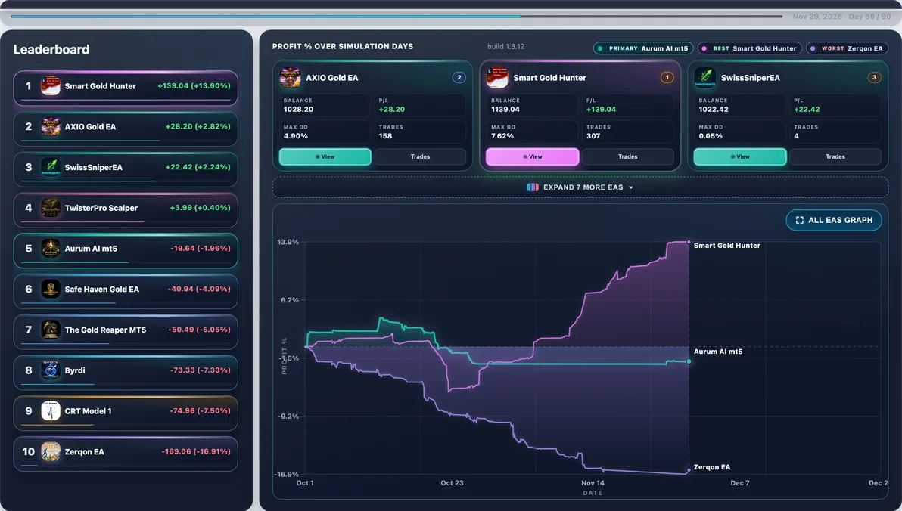
Task: Select Zerqon EA -169.06 leaderboard value
Action: click(196, 452)
